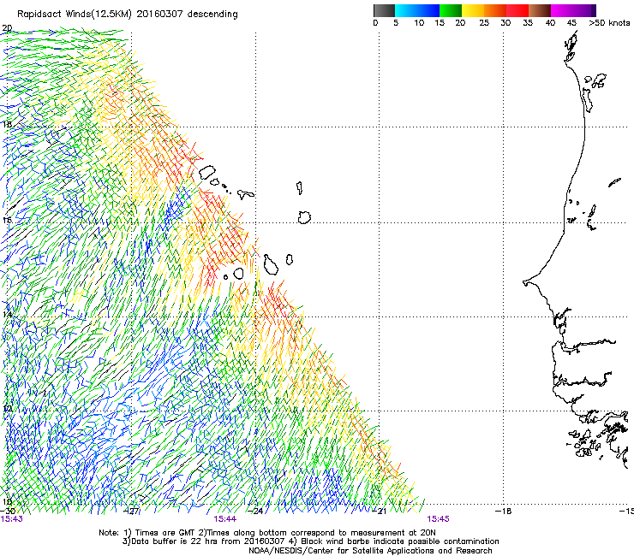
Task: Click the Santiago island outline, largest southern island
Action: pyautogui.click(x=271, y=265)
